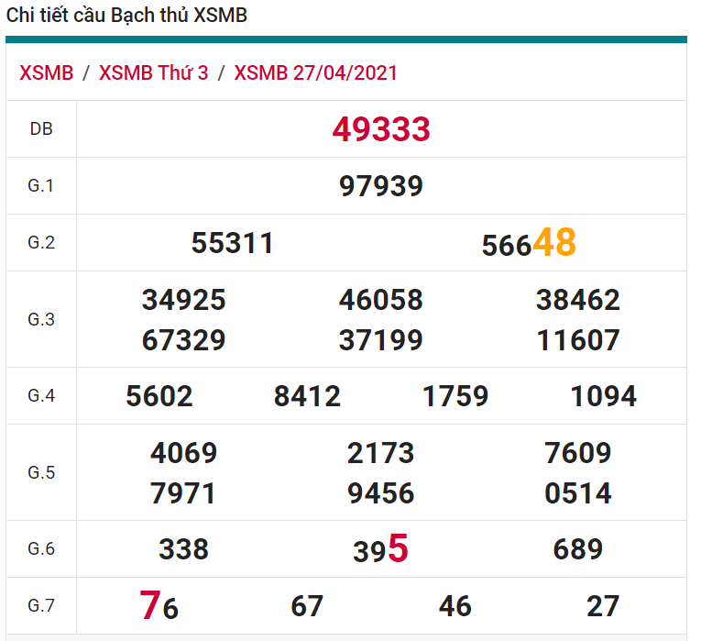This screenshot has width=701, height=641.
Task: Click the G.3 number 11607
Action: pyautogui.click(x=578, y=341)
